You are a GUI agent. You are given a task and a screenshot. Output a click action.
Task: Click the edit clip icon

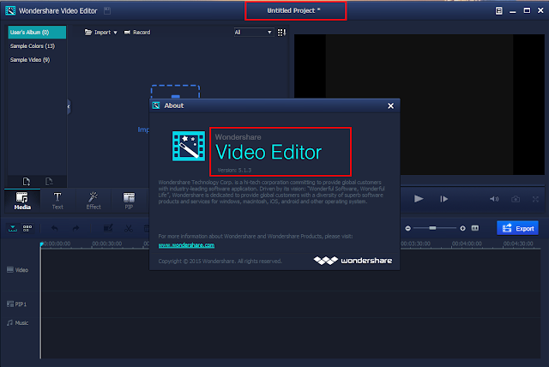click(x=108, y=228)
